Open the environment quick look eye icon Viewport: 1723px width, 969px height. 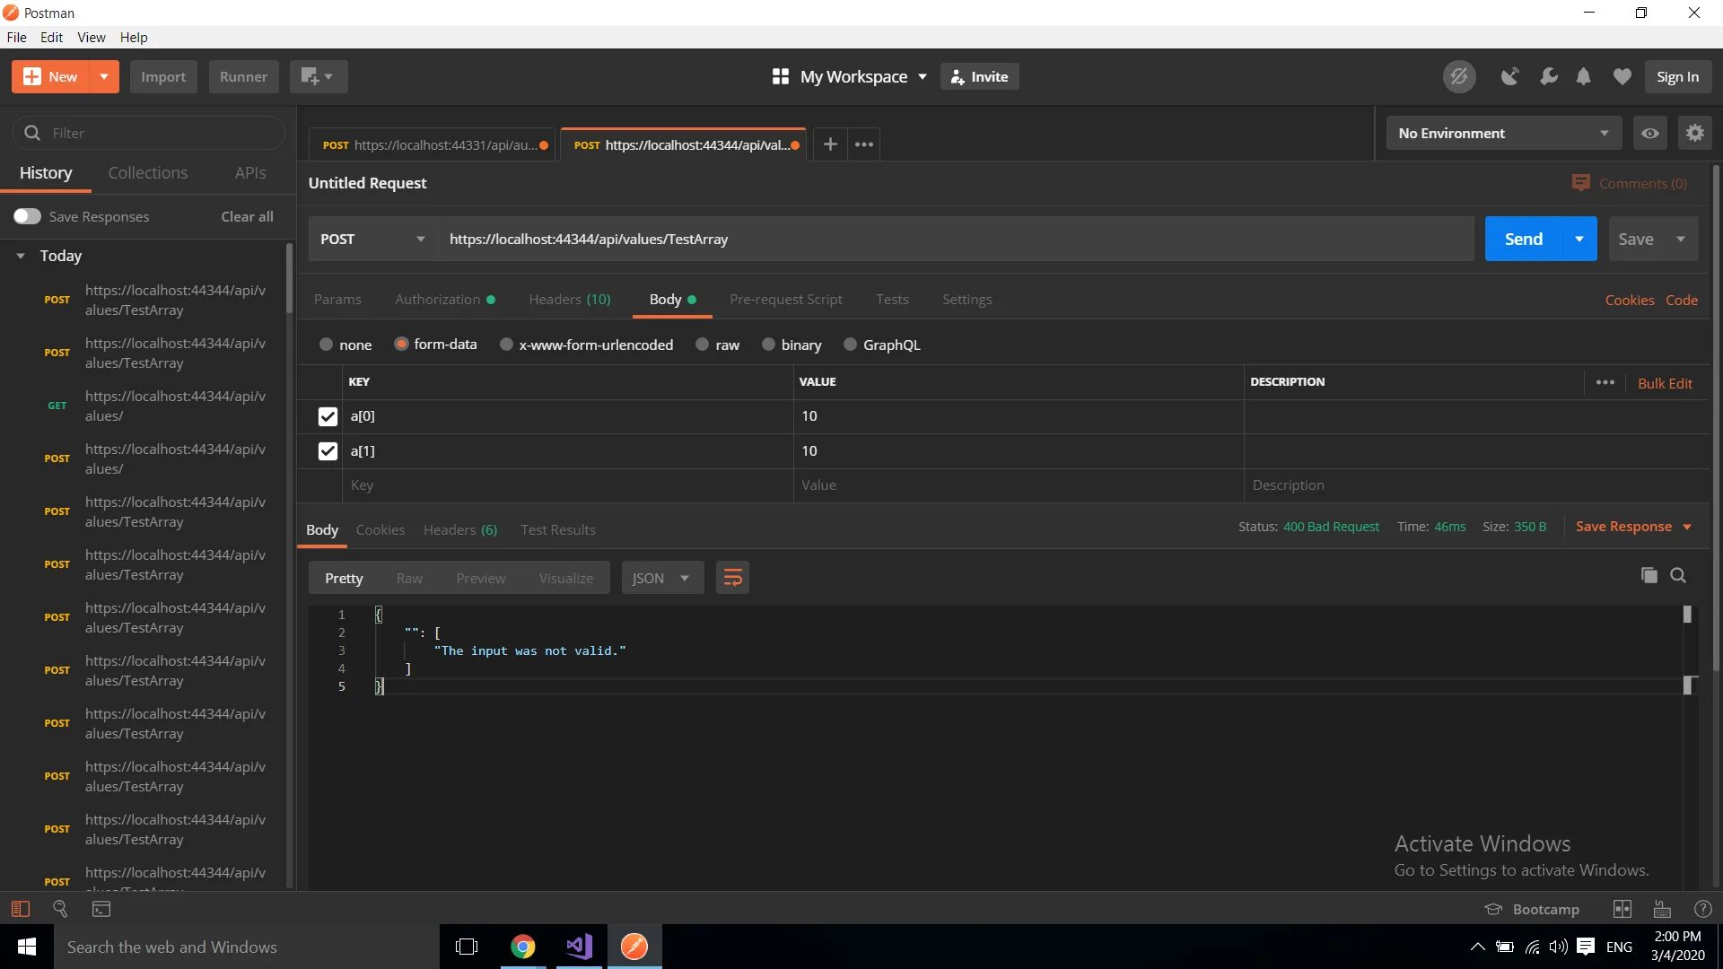(x=1649, y=133)
